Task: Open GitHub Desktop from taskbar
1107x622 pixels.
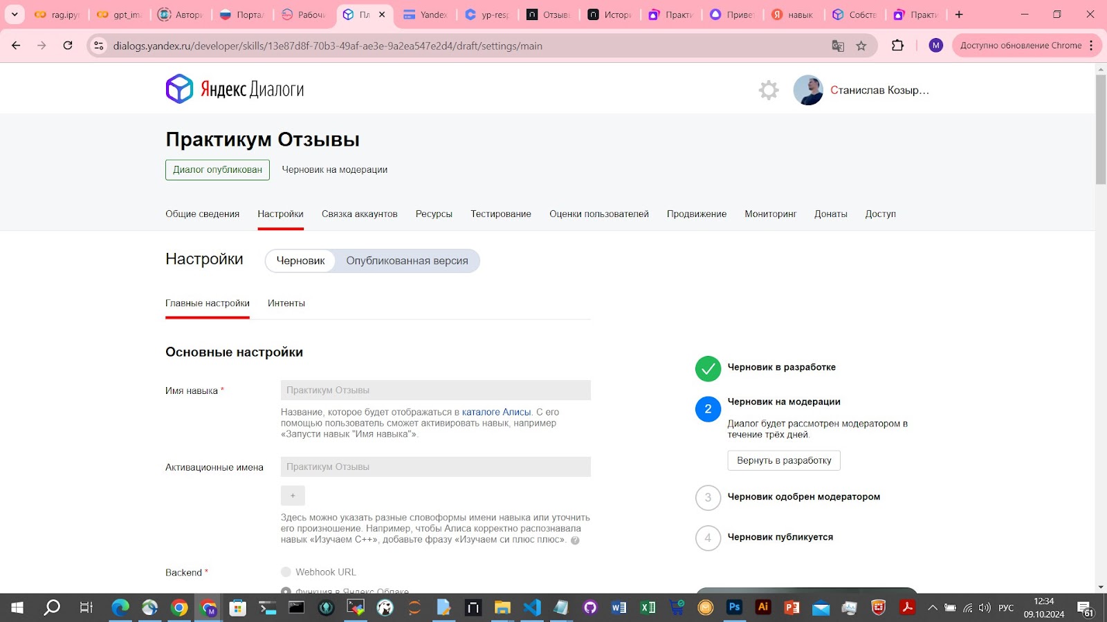Action: pos(590,607)
